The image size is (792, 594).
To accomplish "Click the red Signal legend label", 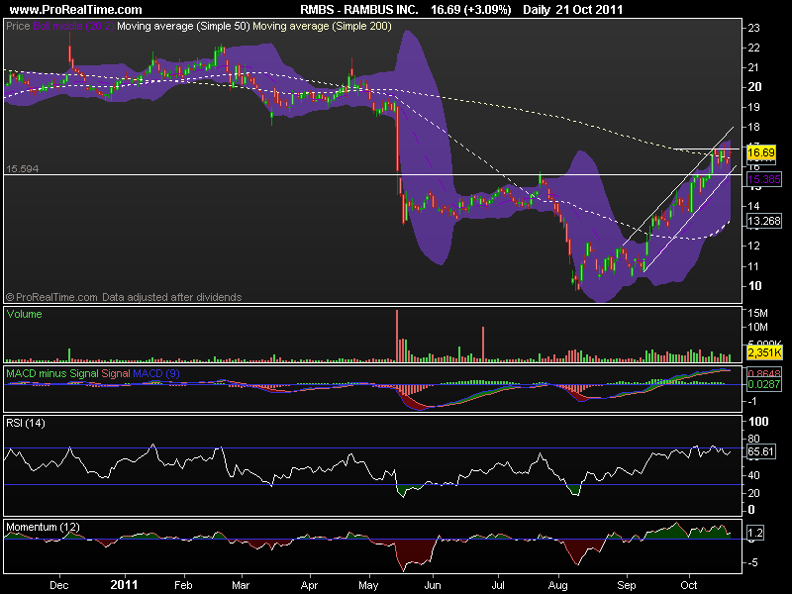I will click(x=116, y=373).
